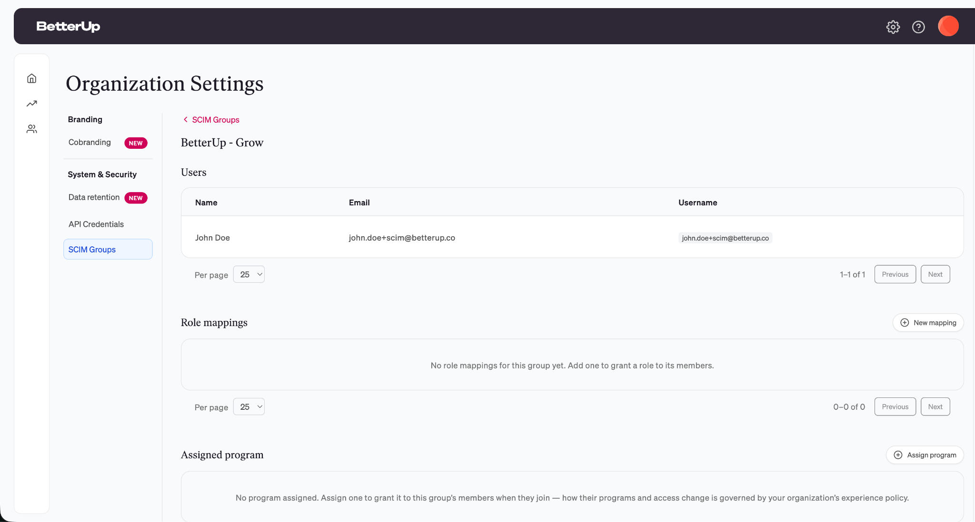Open Role mappings per page dropdown
This screenshot has width=975, height=522.
249,407
